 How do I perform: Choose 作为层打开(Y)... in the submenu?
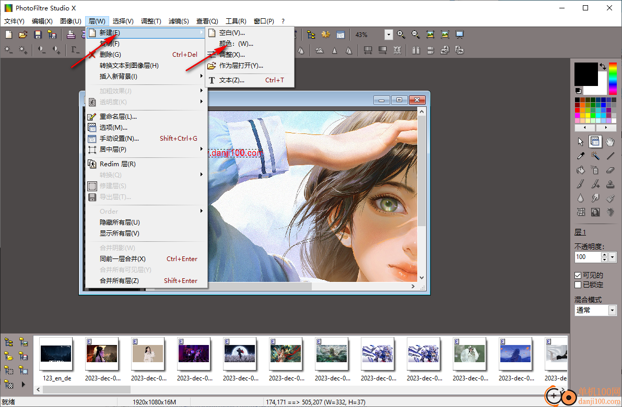(x=250, y=65)
